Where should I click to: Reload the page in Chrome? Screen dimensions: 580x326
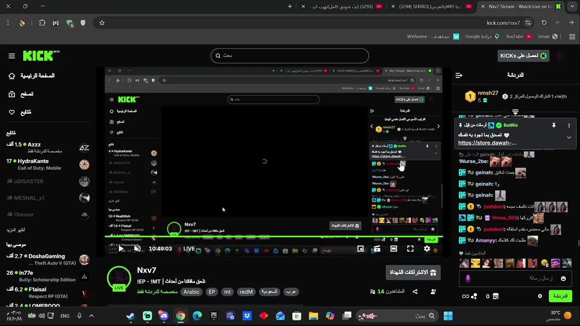(544, 23)
